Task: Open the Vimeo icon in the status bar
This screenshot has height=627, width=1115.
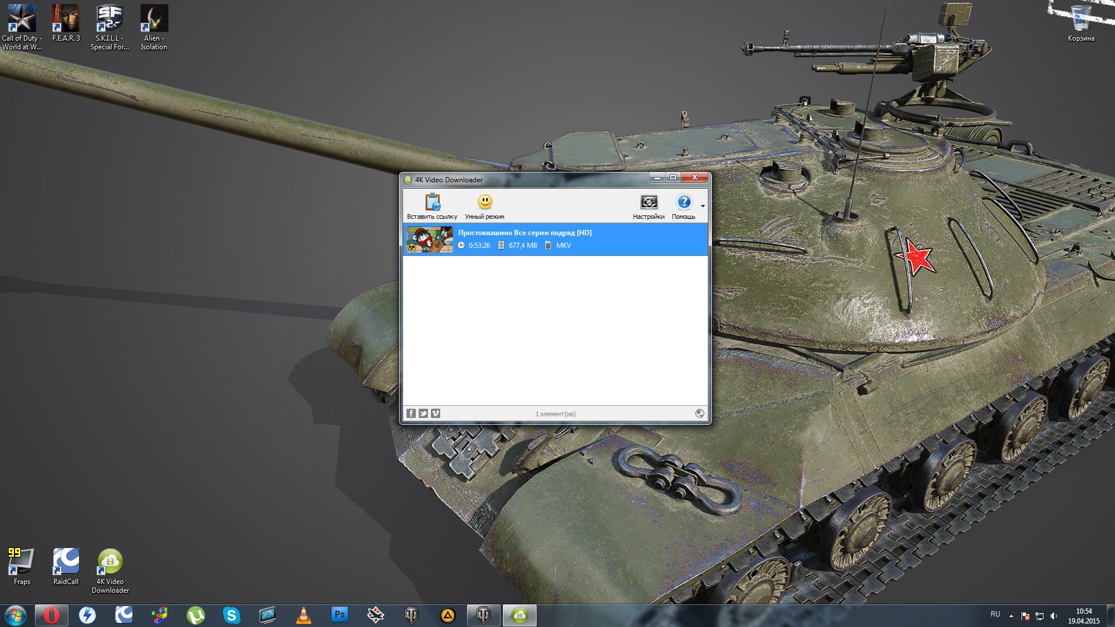Action: [x=436, y=413]
